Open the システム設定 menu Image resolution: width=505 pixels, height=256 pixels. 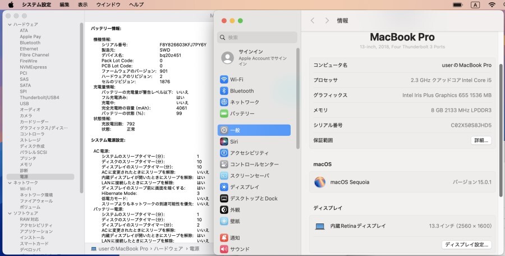(36, 4)
